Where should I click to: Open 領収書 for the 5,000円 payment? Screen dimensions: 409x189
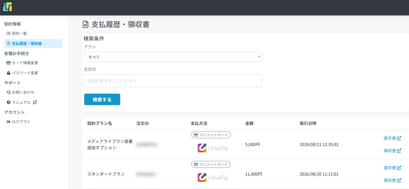point(392,151)
